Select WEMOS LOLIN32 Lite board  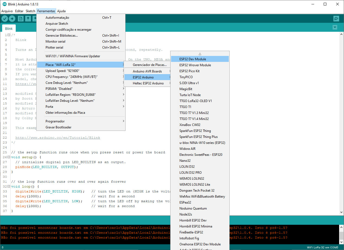[200, 185]
